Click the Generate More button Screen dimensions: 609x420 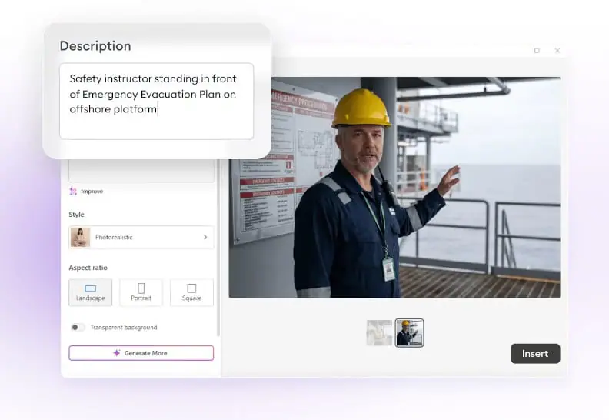point(141,353)
